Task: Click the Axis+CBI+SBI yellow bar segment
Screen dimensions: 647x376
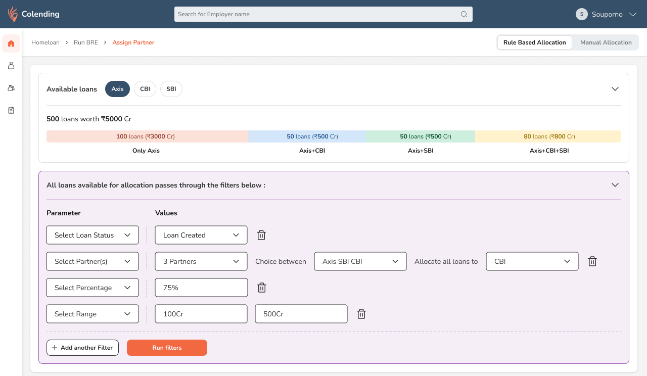Action: (x=548, y=136)
